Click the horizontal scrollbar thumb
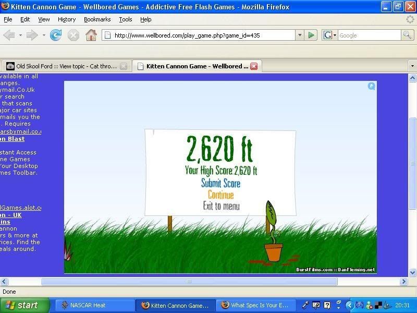This screenshot has width=417, height=313. click(x=189, y=281)
